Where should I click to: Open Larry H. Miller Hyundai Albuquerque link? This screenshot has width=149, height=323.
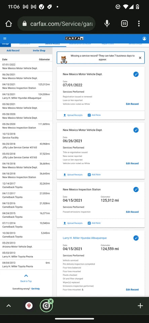click(x=84, y=238)
